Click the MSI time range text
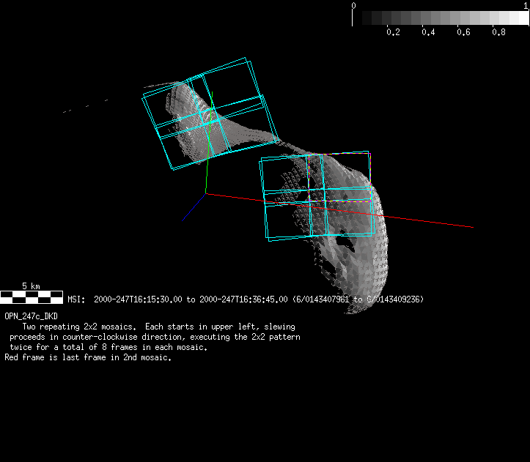The height and width of the screenshot is (462, 530). (x=246, y=299)
